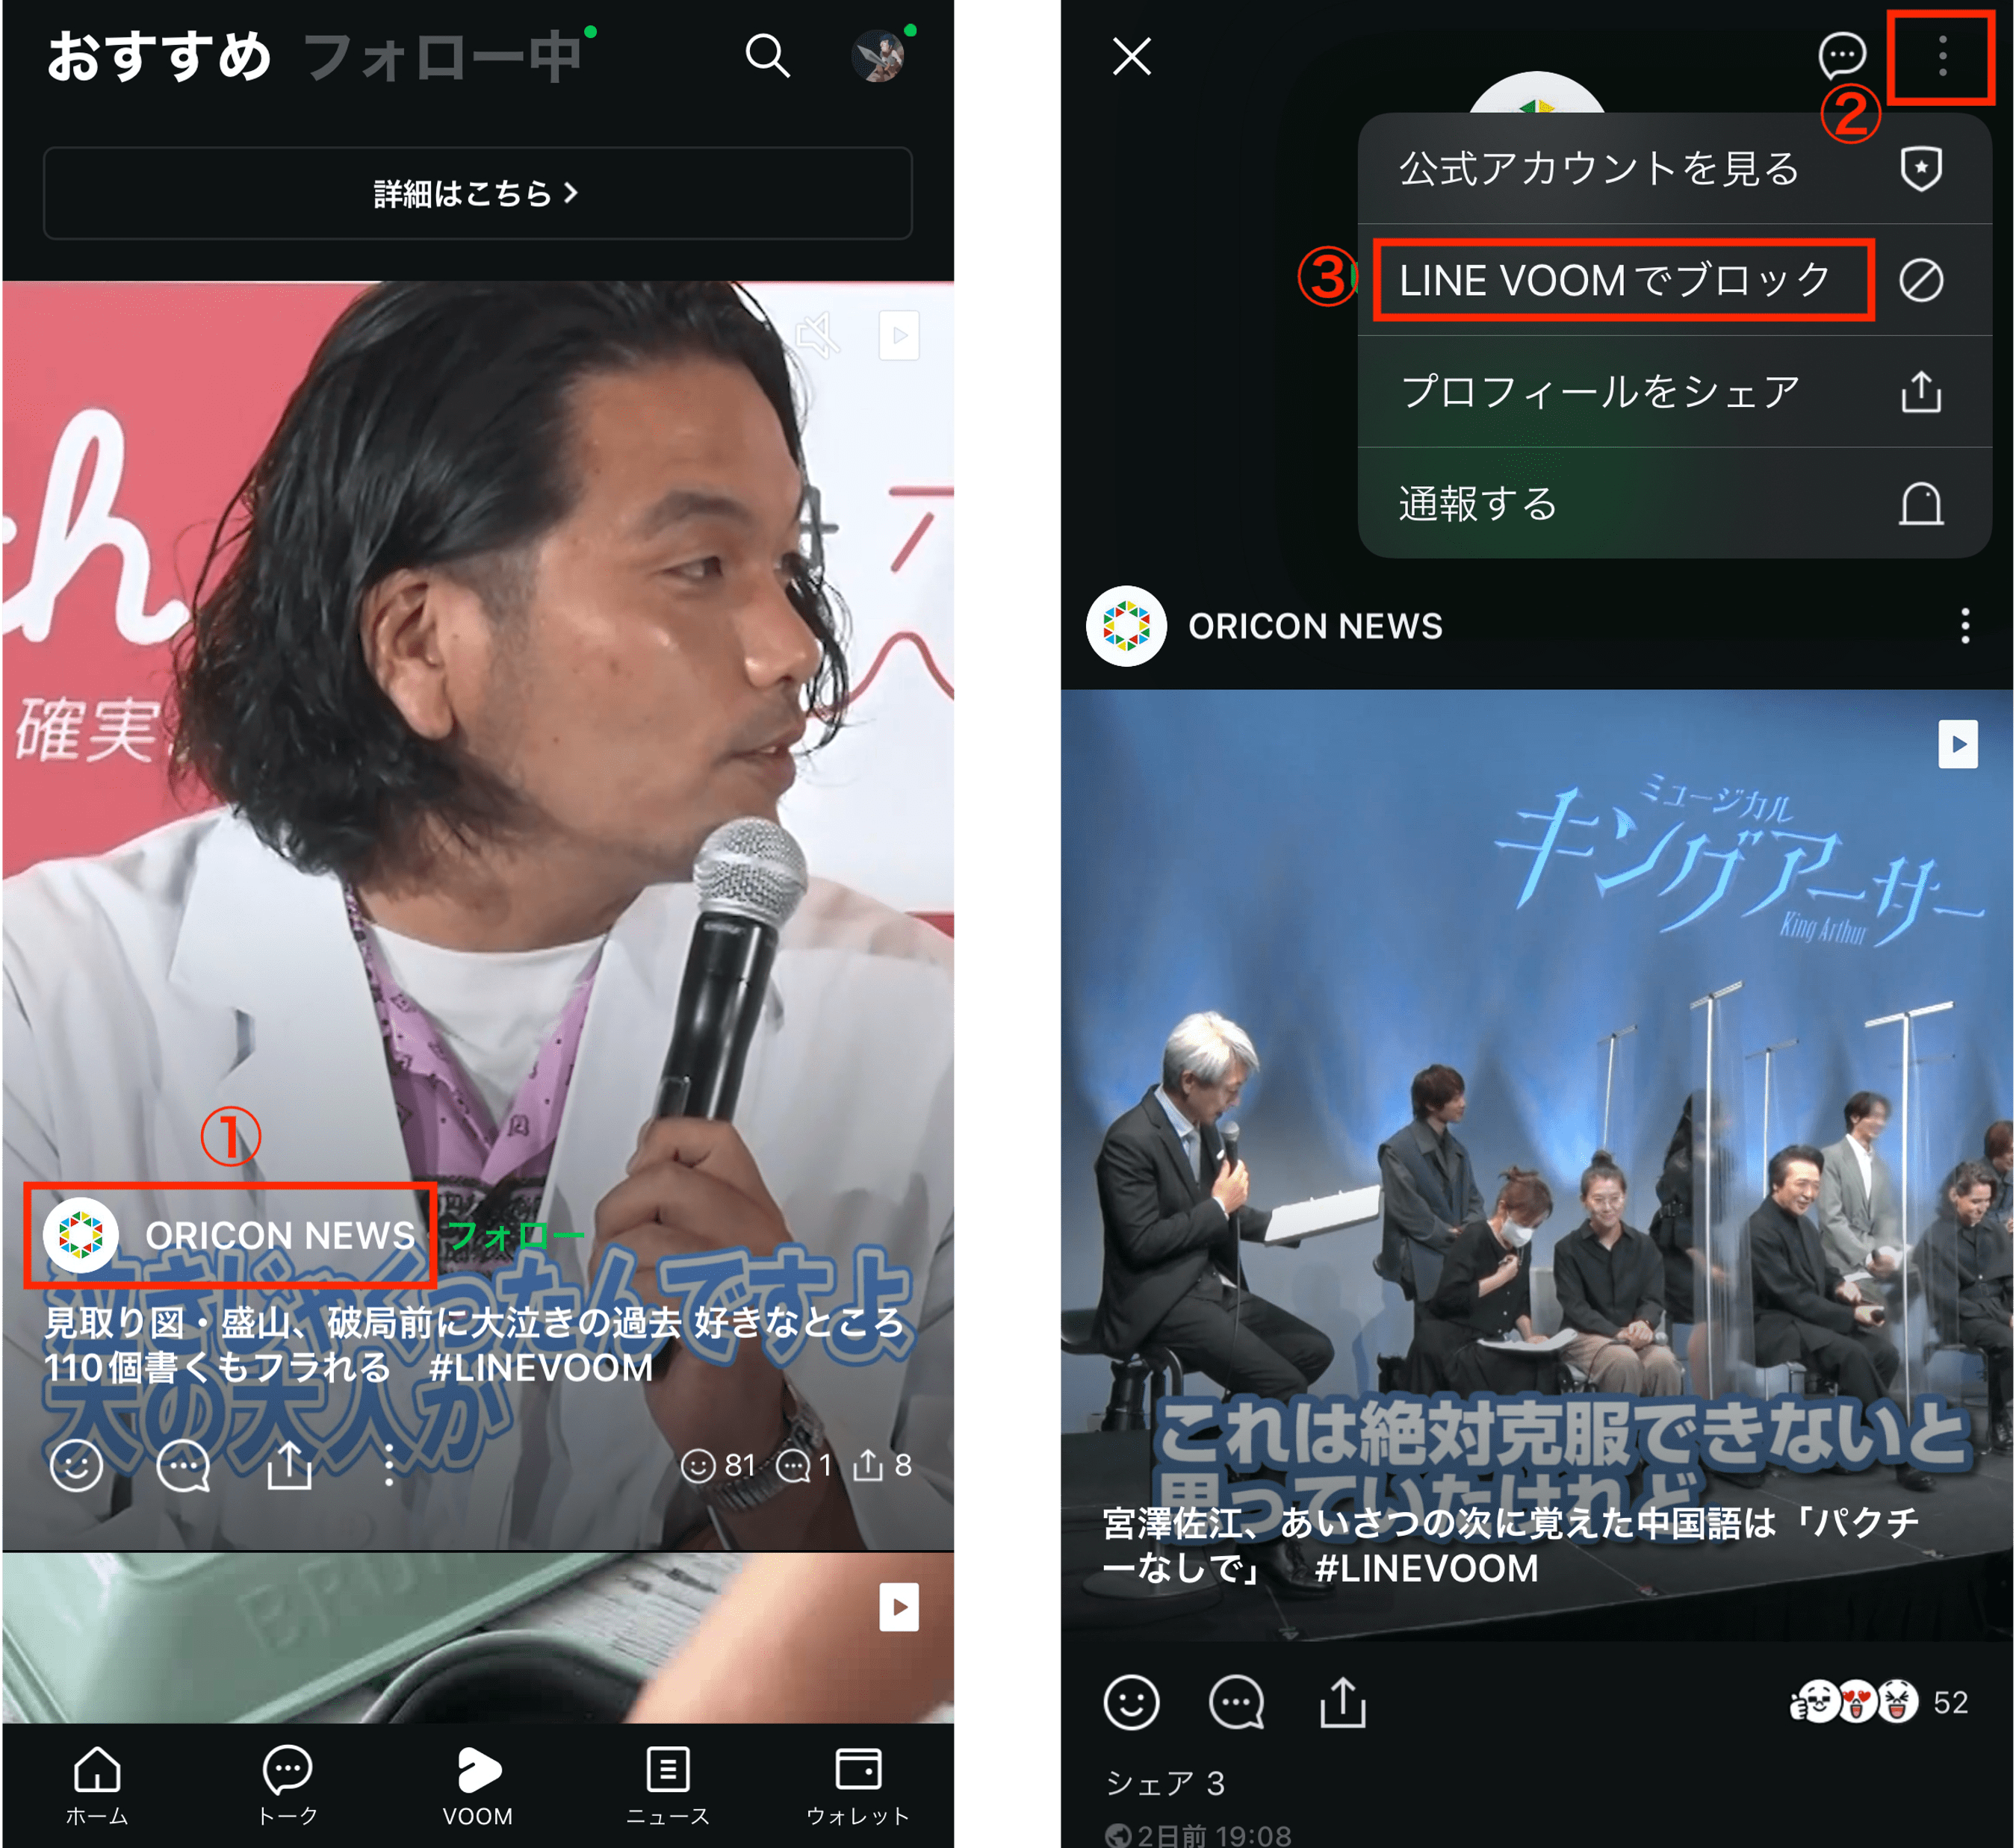Share the left video with the share icon

289,1466
